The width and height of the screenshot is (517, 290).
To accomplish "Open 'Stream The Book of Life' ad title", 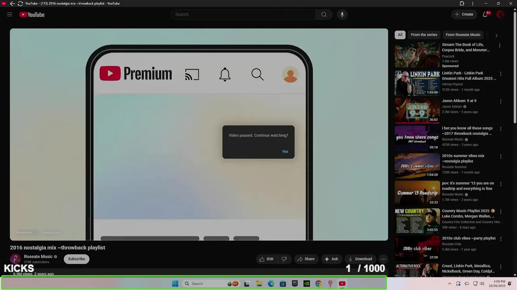I will [466, 48].
